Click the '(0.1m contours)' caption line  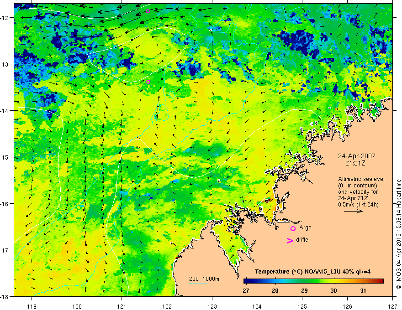pyautogui.click(x=358, y=186)
